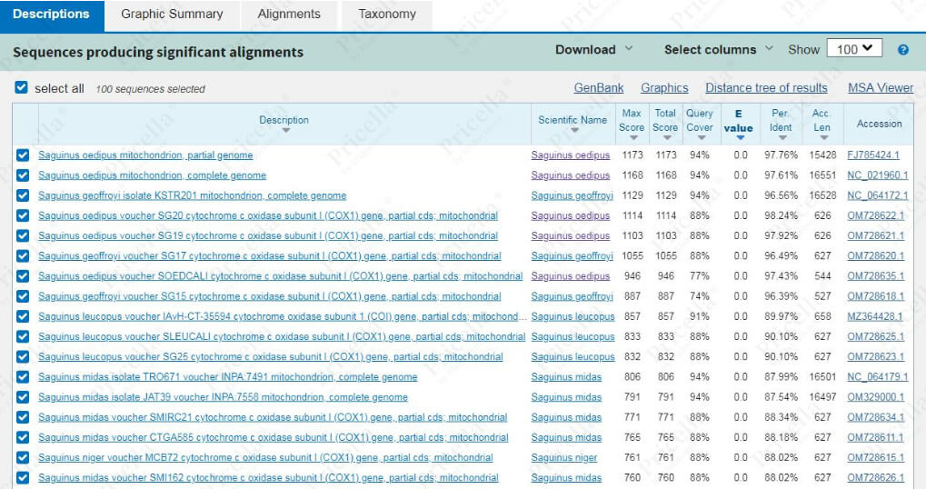
Task: Open accession NC_064172.1
Action: tap(878, 195)
